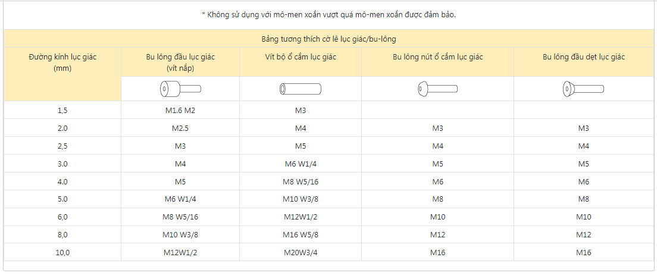The width and height of the screenshot is (657, 276).
Task: Click the torque warning note text
Action: pyautogui.click(x=328, y=15)
